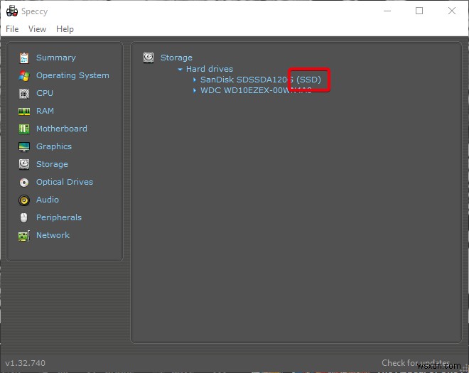Screen dimensions: 469x373
Task: Click the Summary clipboard icon
Action: pos(24,58)
